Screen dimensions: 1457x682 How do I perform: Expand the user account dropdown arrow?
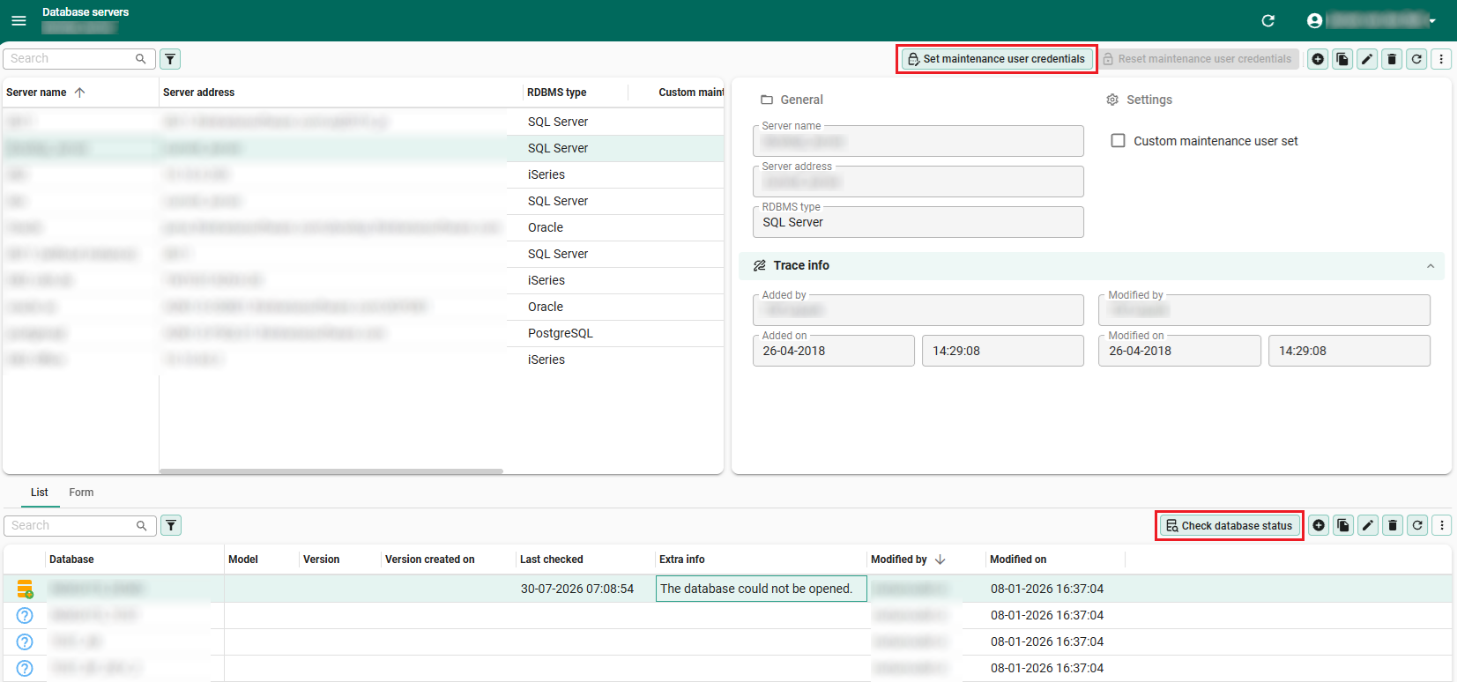click(x=1432, y=21)
